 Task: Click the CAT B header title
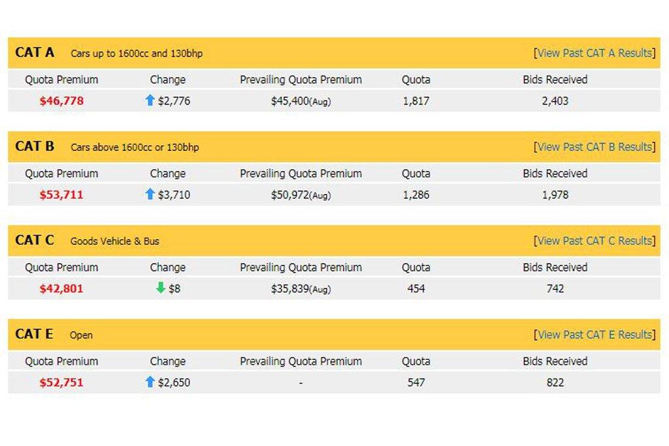[35, 147]
